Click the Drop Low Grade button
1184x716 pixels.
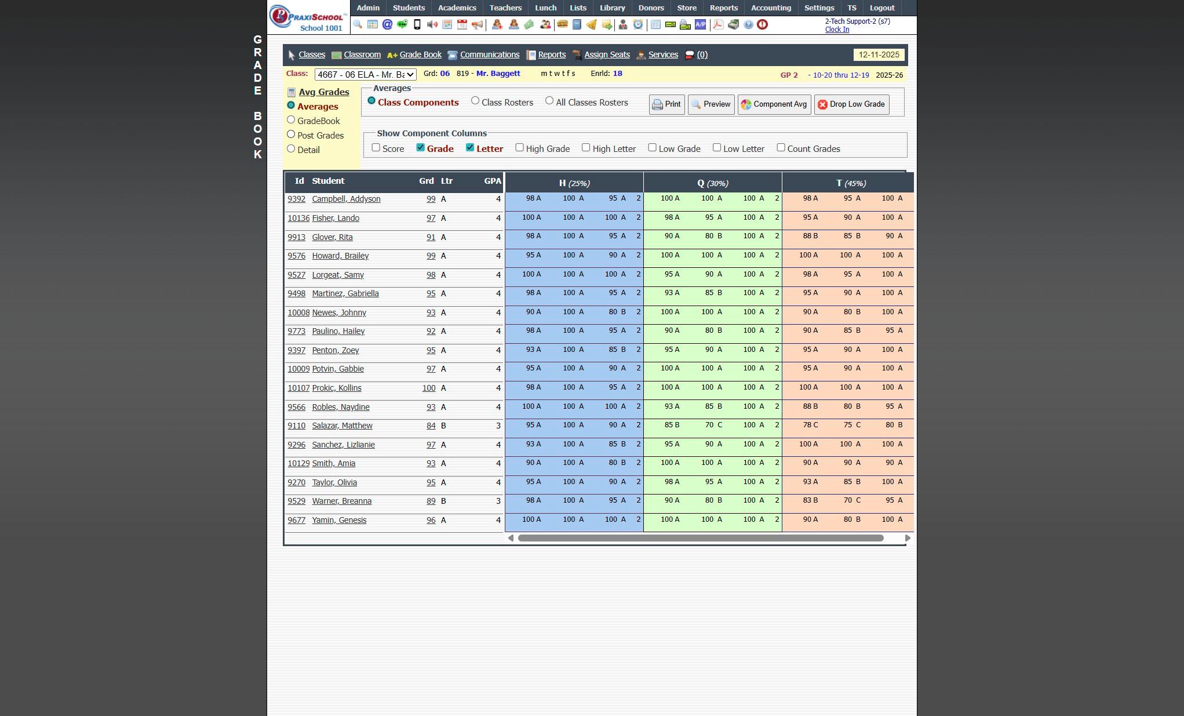[x=851, y=104]
